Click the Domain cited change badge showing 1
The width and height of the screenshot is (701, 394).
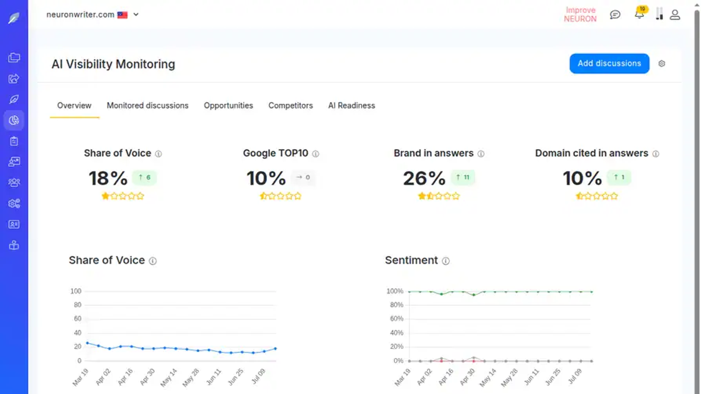pos(619,177)
